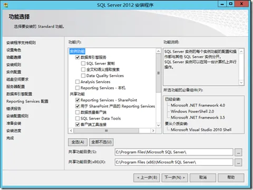
Task: Browse for 共享功能目录(x86) folder
Action: pos(238,162)
